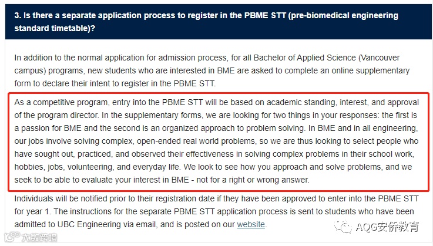The width and height of the screenshot is (433, 246).
Task: Click the words "open-ended real world problems"
Action: click(196, 141)
